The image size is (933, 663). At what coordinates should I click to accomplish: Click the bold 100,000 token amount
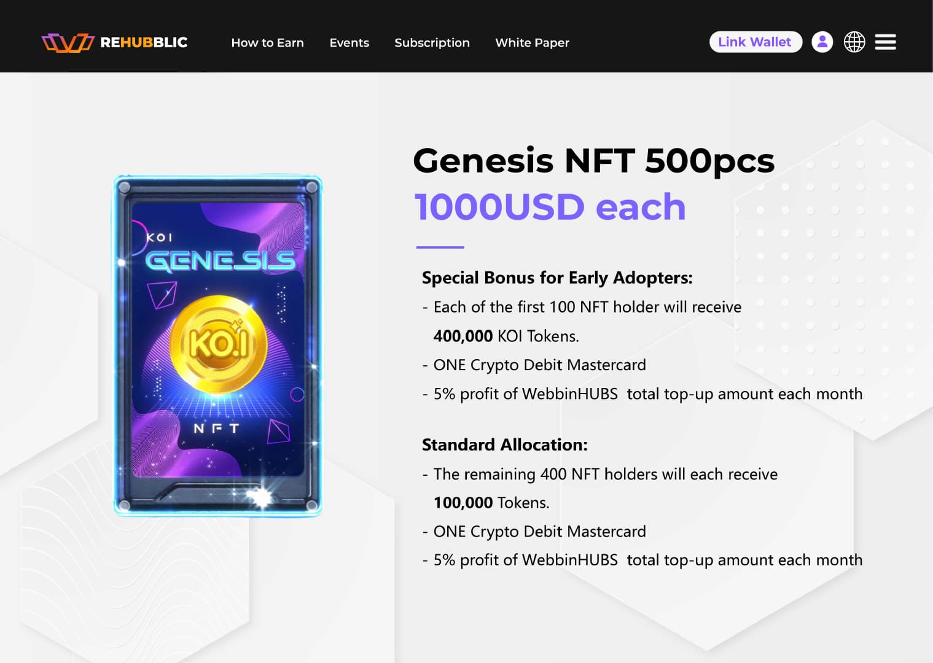(463, 503)
